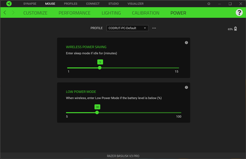Click the LOW POWER MODE heading

(x=81, y=92)
